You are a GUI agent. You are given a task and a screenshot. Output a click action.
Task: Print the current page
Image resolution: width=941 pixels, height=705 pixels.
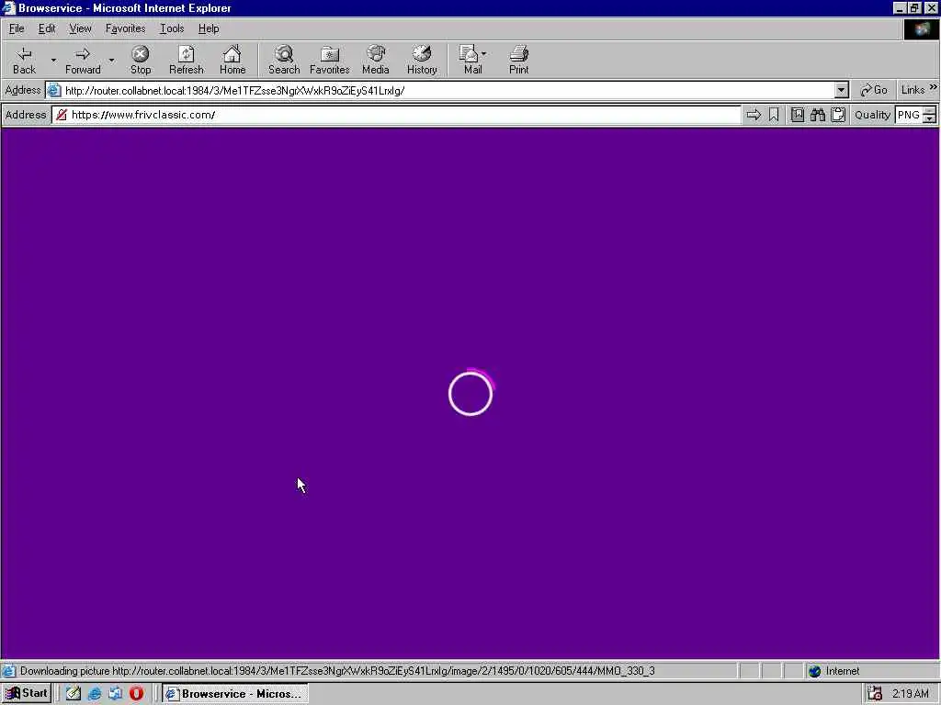(x=519, y=60)
